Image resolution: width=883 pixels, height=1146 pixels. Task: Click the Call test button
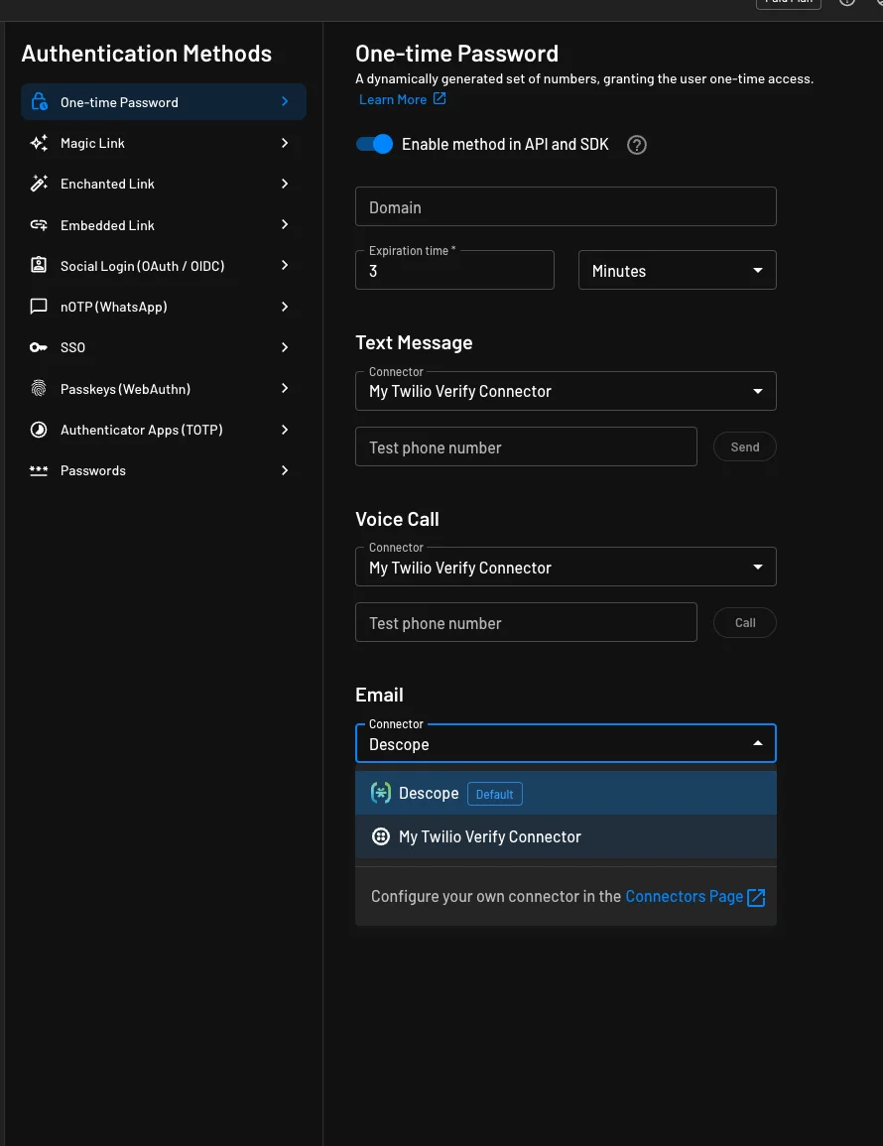click(x=745, y=623)
